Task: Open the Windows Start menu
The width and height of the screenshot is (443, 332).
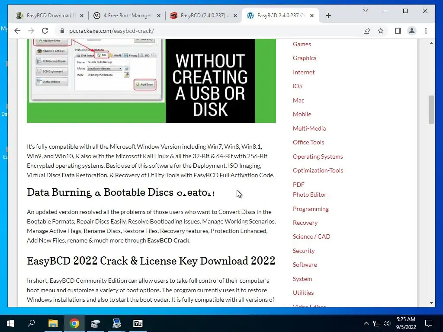Action: [x=10, y=323]
